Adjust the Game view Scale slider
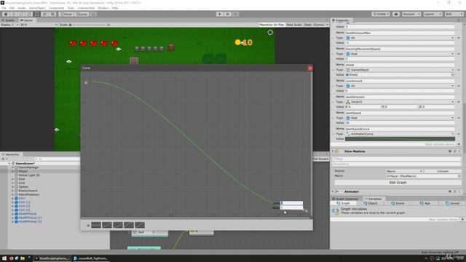 tap(88, 25)
